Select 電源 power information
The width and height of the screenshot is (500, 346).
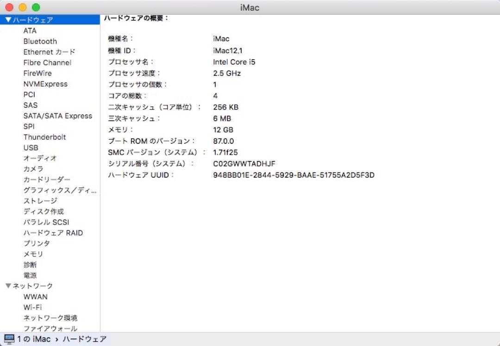29,275
